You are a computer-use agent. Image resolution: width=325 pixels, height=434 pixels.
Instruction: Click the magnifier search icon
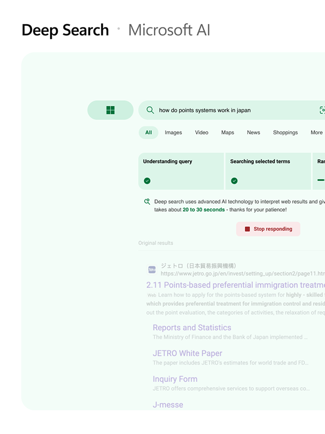(150, 110)
